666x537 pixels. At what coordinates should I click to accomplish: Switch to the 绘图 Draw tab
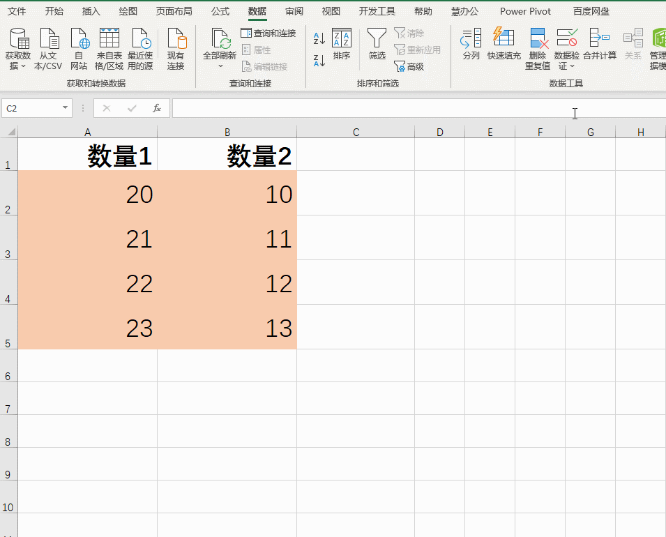pyautogui.click(x=128, y=11)
